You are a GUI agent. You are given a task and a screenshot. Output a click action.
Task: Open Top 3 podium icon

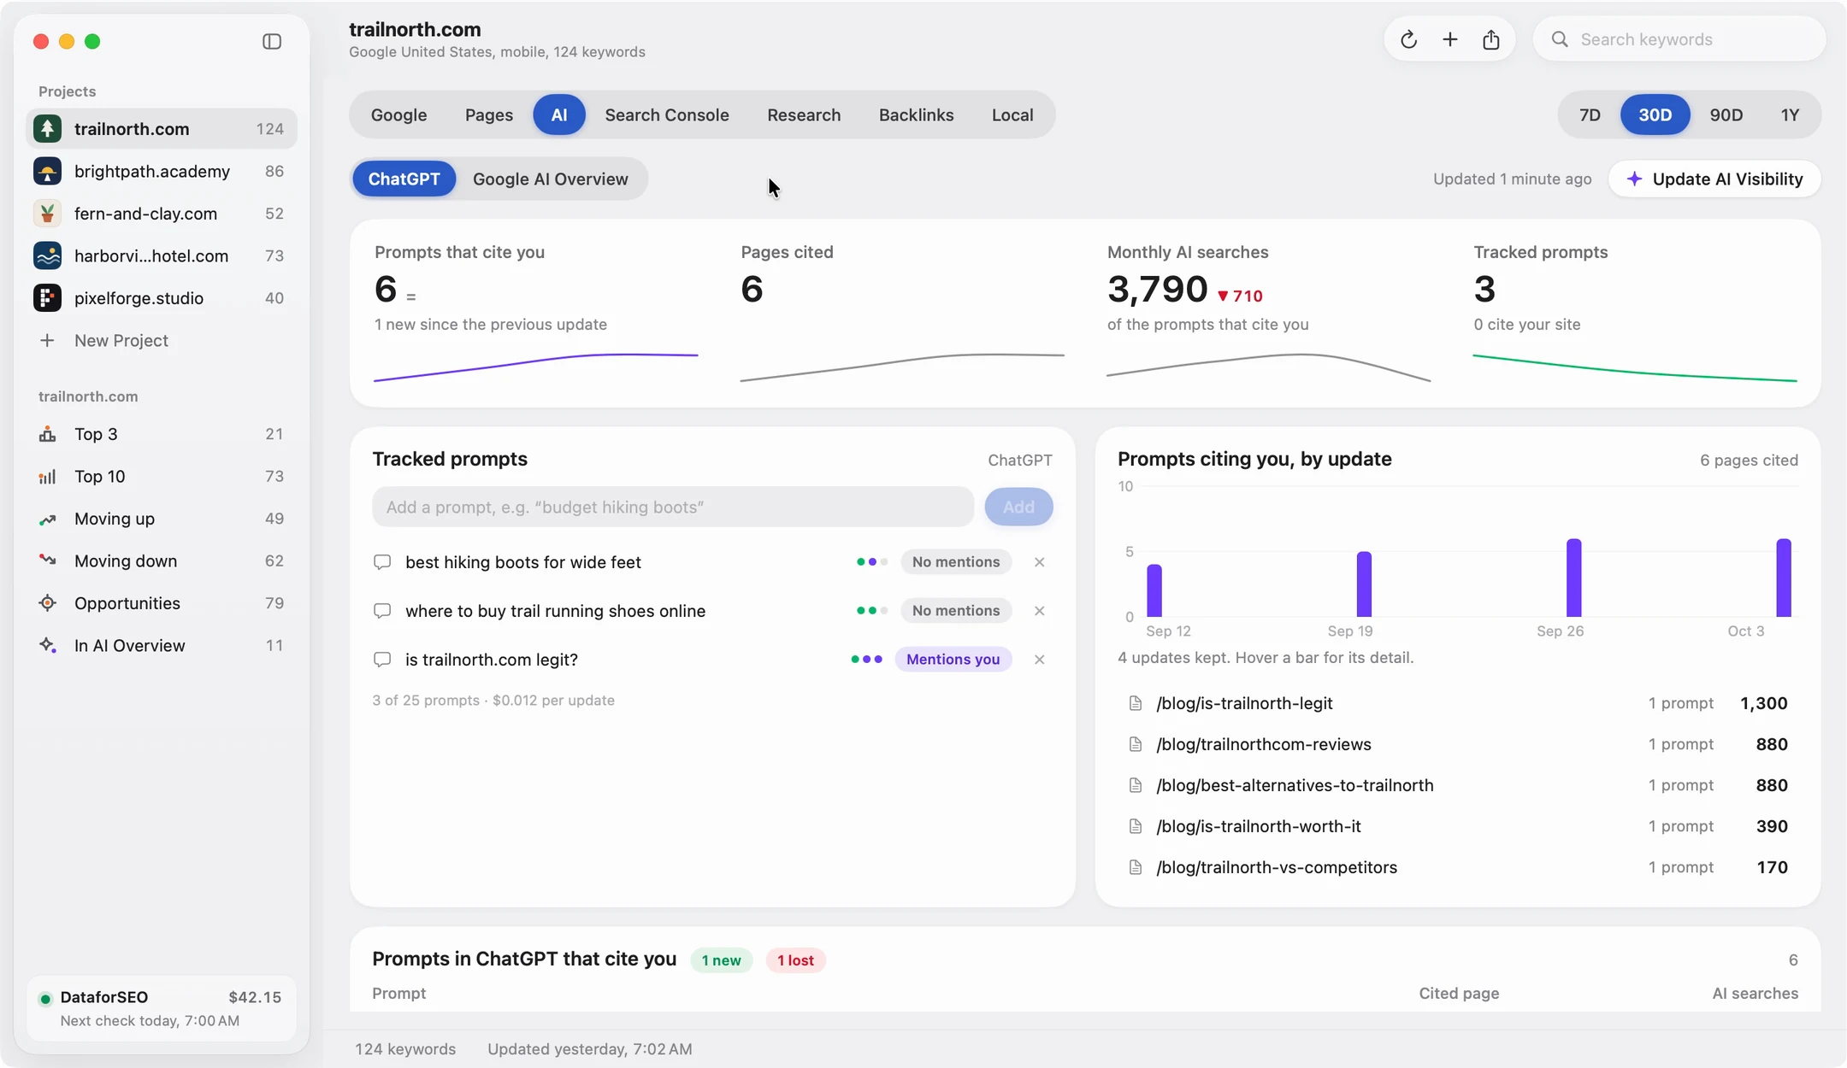coord(47,434)
